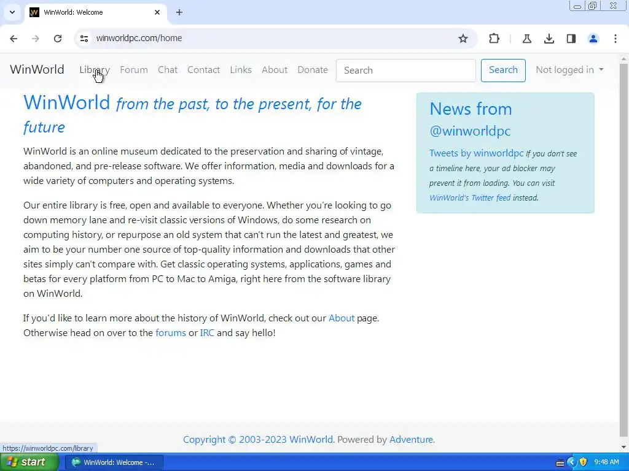Open the @winworldpc heading link
629x471 pixels.
[470, 131]
